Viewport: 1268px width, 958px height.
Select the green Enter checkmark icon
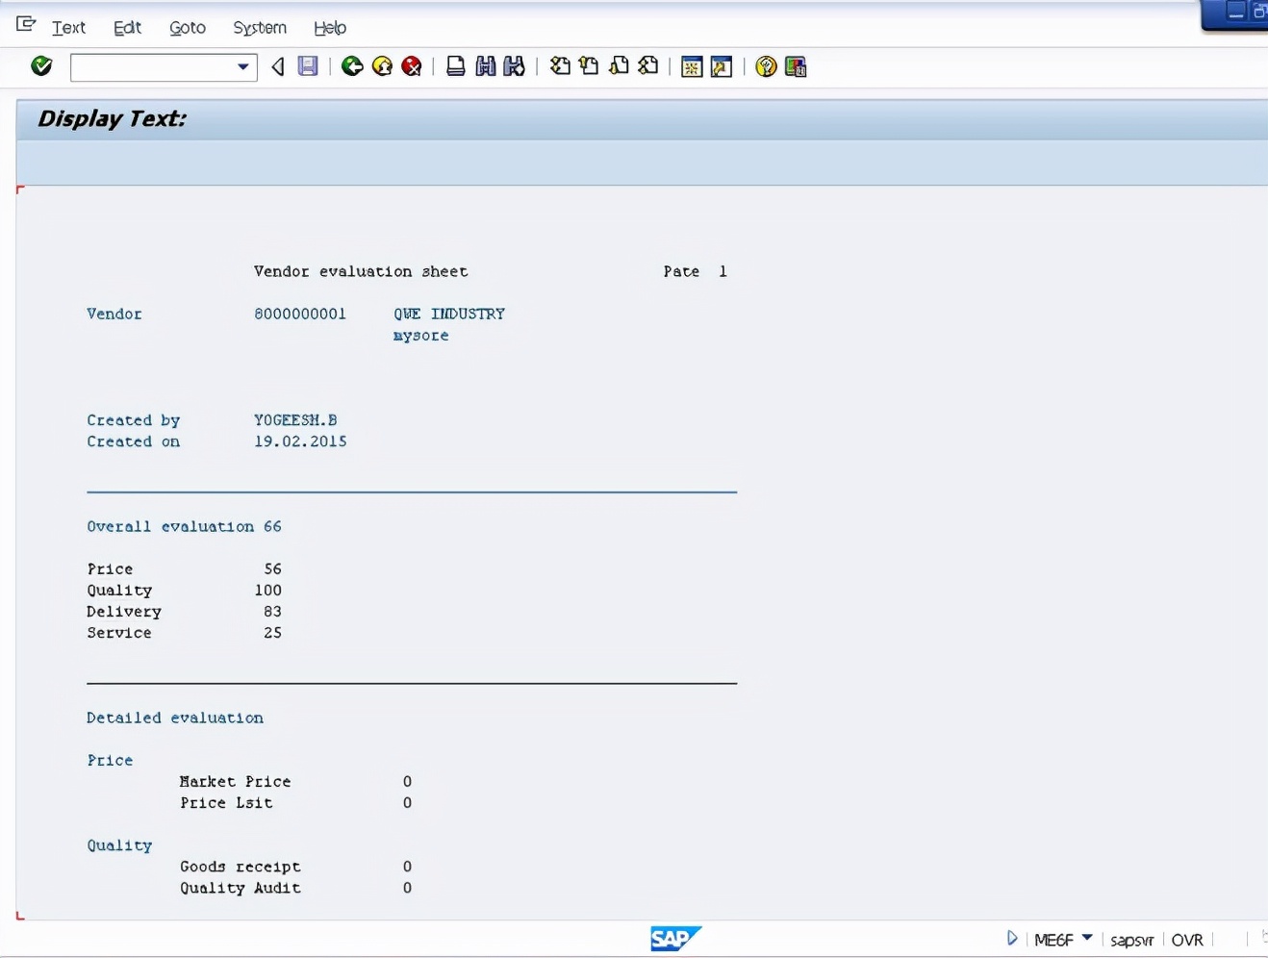click(40, 66)
